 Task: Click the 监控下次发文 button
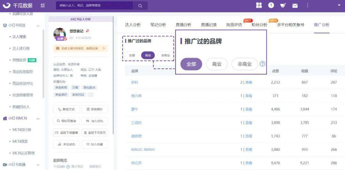[95, 133]
